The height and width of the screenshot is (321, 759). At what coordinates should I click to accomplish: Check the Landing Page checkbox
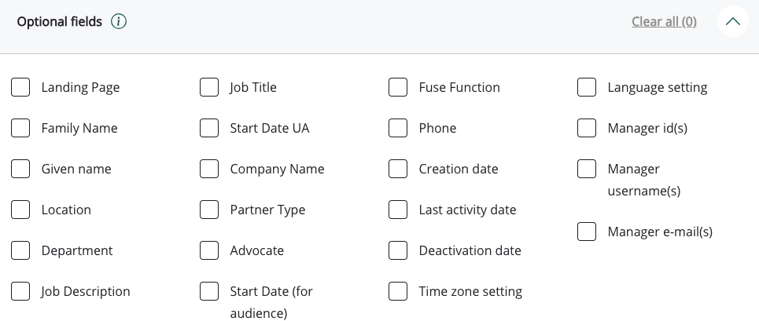[x=20, y=87]
